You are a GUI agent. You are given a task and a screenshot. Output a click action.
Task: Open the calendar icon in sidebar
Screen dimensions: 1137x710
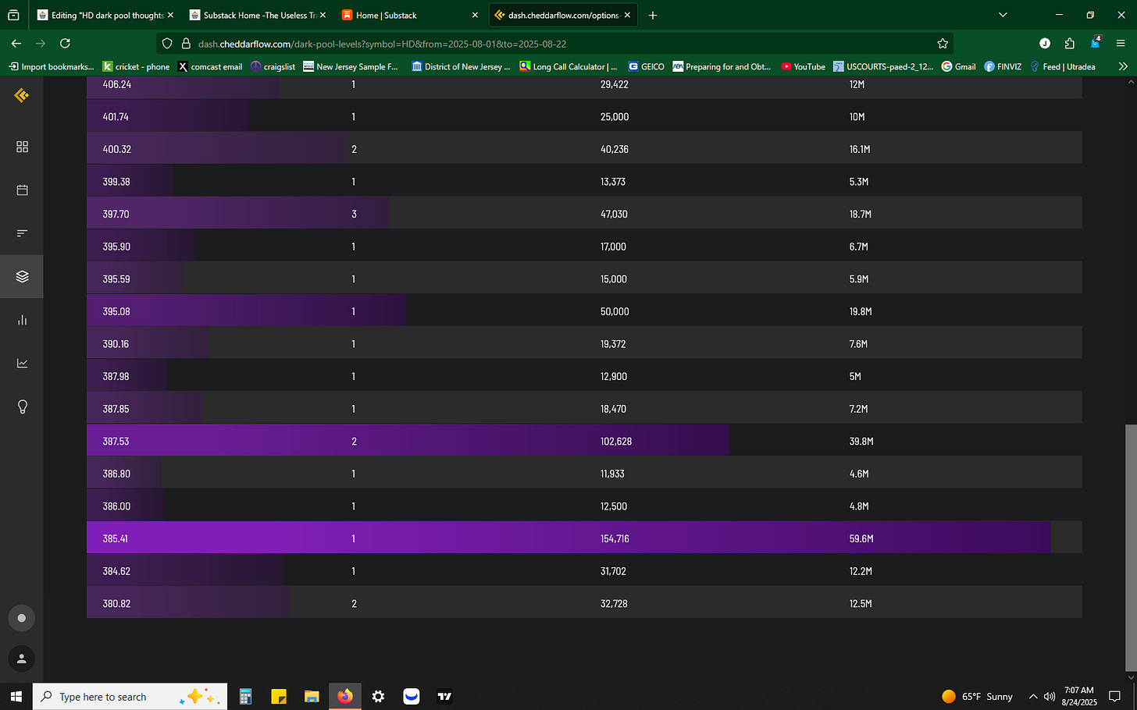(x=22, y=190)
